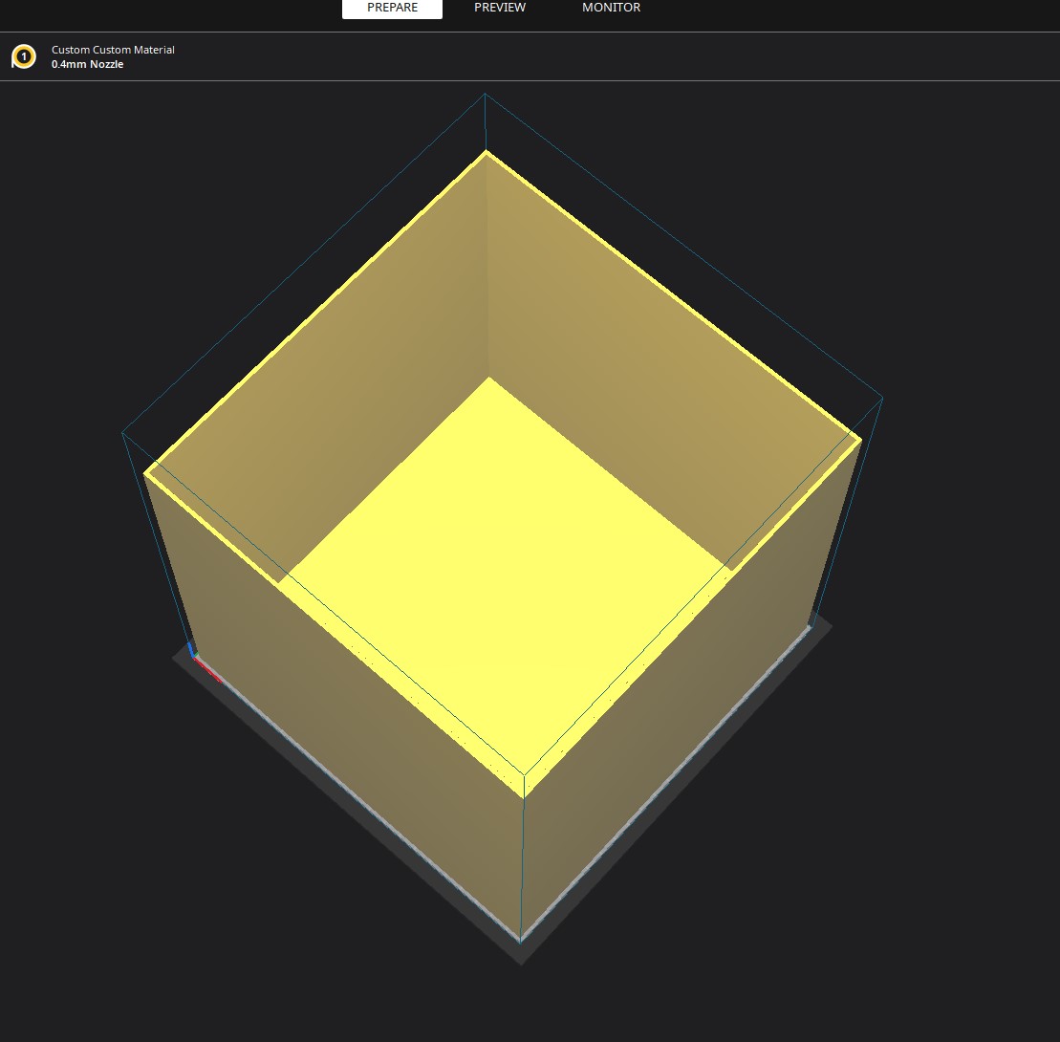This screenshot has width=1060, height=1042.
Task: Click the 0.4mm Nozzle label
Action: tap(87, 64)
